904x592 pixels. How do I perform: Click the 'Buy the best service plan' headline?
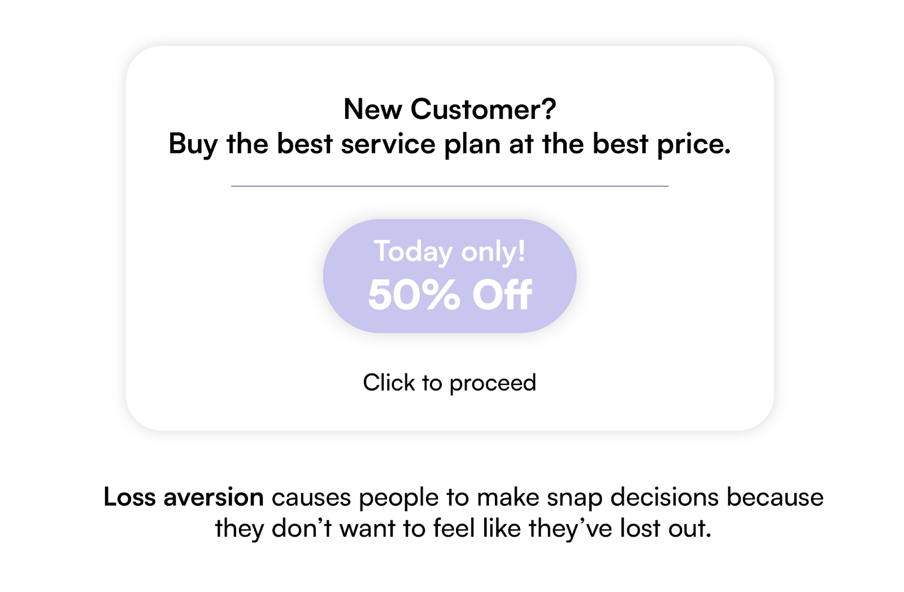click(x=450, y=144)
